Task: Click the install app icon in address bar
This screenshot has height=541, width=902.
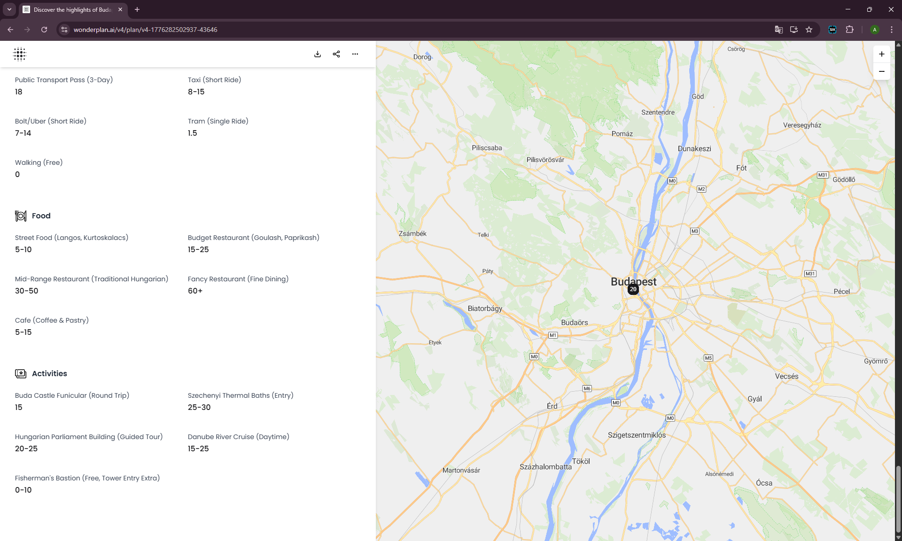Action: (794, 30)
